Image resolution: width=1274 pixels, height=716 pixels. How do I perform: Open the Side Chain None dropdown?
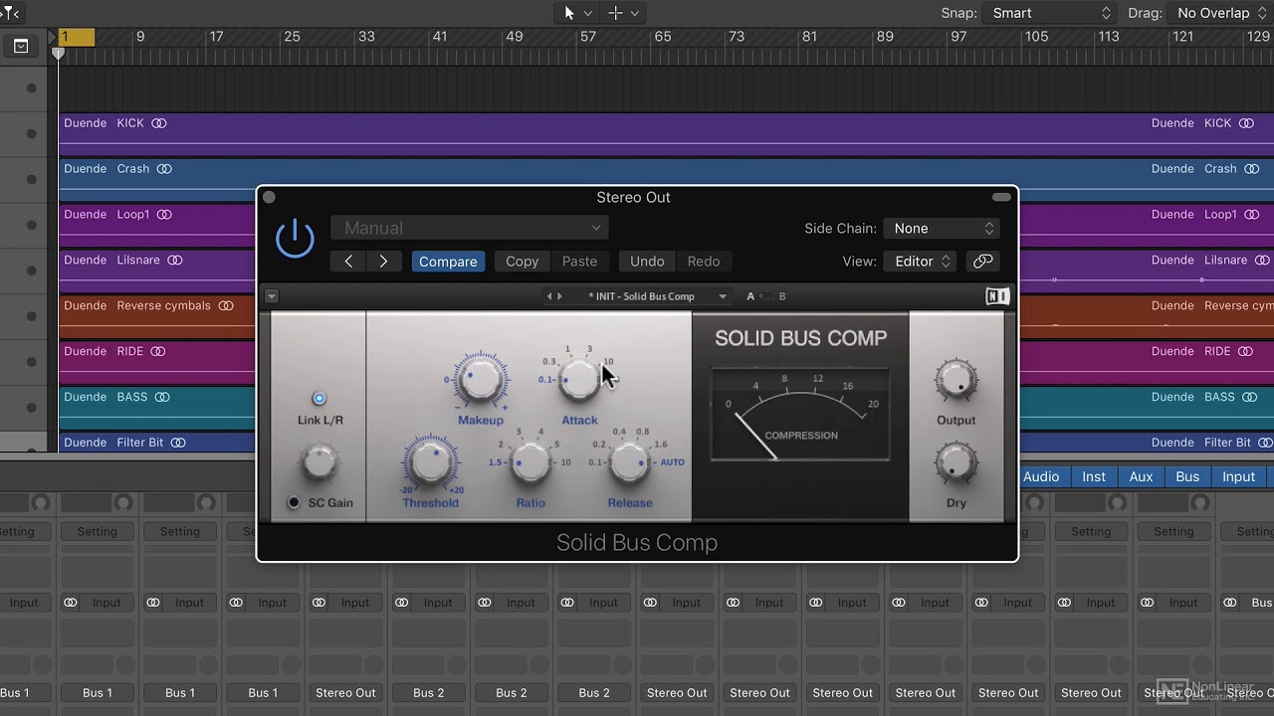[942, 229]
